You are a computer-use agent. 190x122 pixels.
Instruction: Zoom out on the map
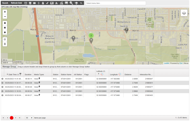click(5, 17)
